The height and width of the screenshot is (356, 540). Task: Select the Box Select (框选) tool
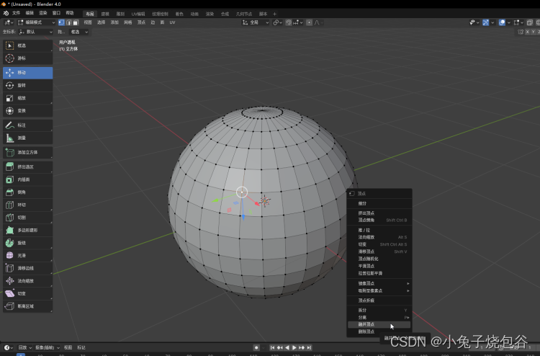point(27,45)
